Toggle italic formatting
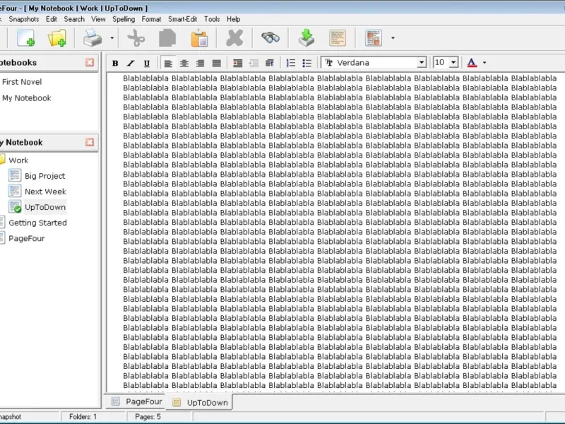 pyautogui.click(x=131, y=63)
